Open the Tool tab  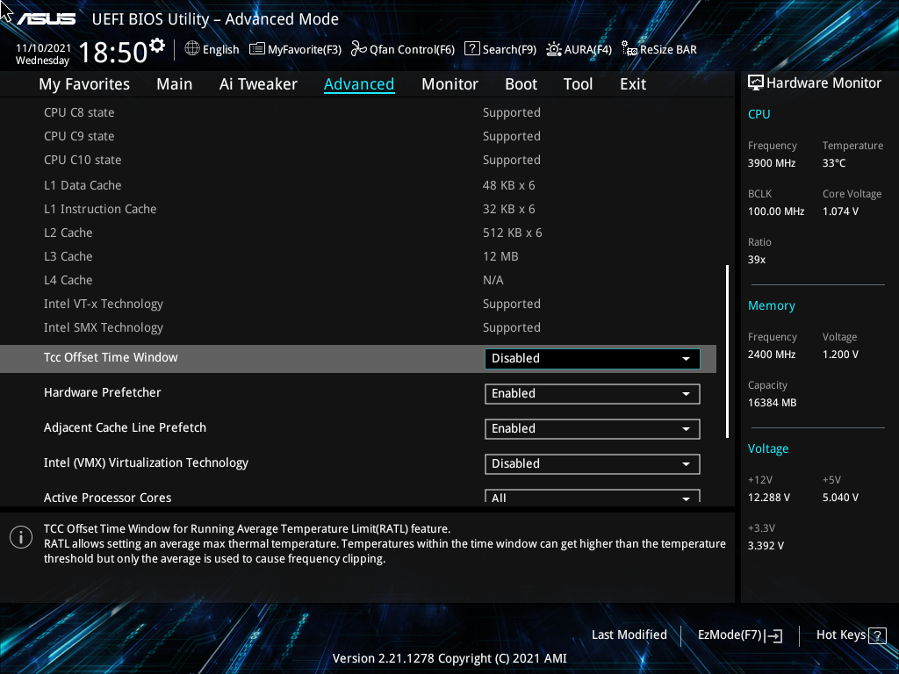point(578,84)
